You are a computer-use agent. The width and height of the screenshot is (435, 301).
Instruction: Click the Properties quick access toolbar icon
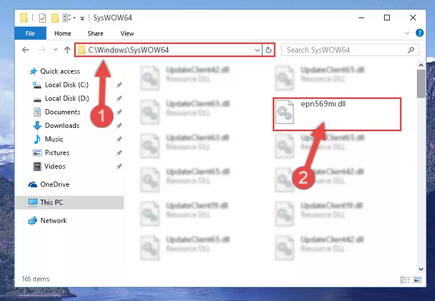42,18
